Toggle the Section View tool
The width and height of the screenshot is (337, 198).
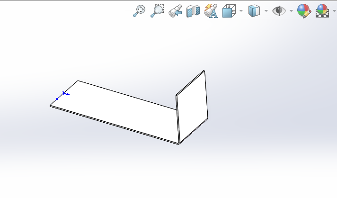click(193, 11)
